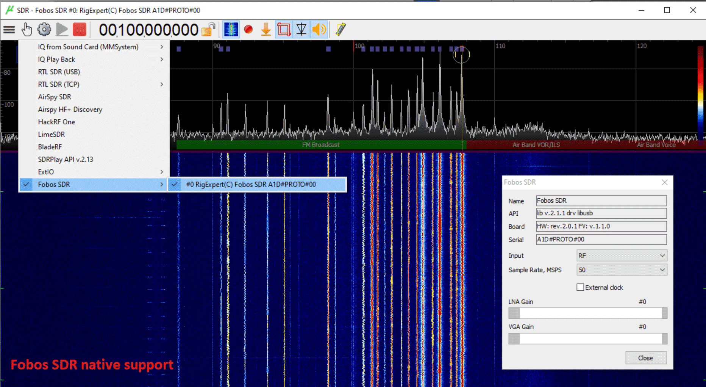Open the IQ Play Back entry

coord(94,60)
